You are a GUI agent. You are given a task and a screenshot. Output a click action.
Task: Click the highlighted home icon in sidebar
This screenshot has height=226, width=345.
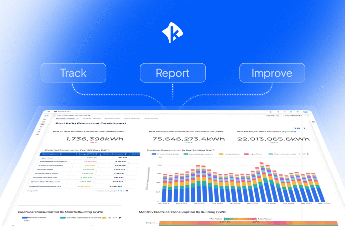pyautogui.click(x=46, y=115)
